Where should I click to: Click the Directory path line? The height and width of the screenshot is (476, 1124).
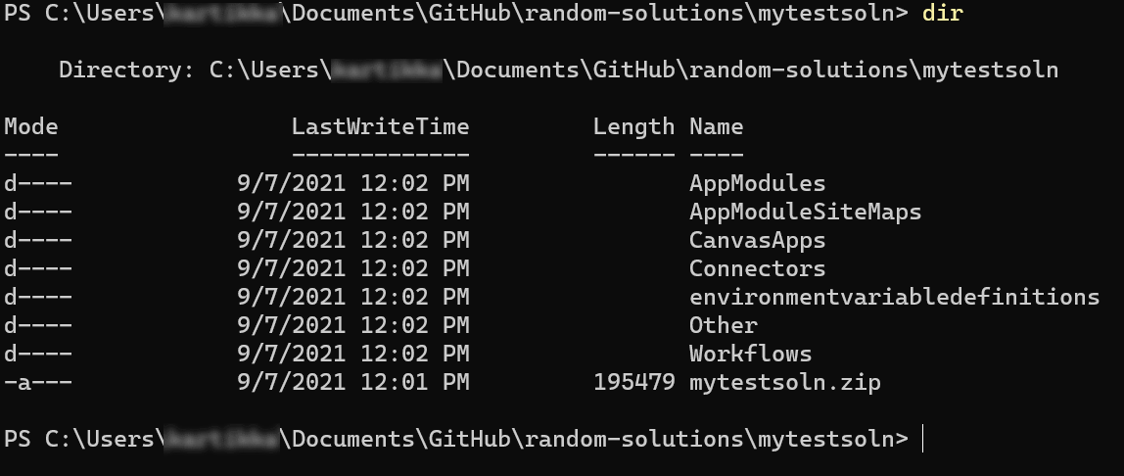point(558,71)
